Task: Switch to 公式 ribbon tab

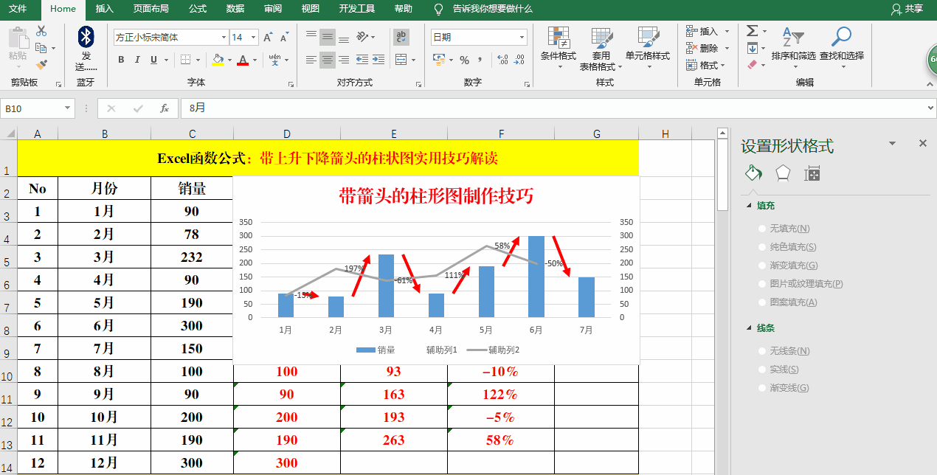Action: click(x=197, y=9)
